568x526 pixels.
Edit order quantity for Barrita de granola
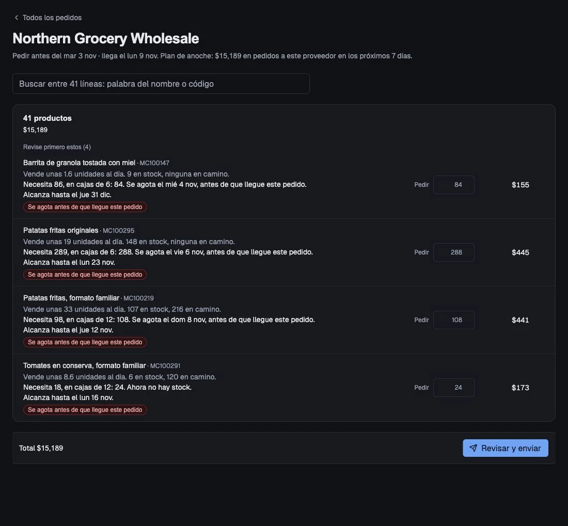point(453,185)
